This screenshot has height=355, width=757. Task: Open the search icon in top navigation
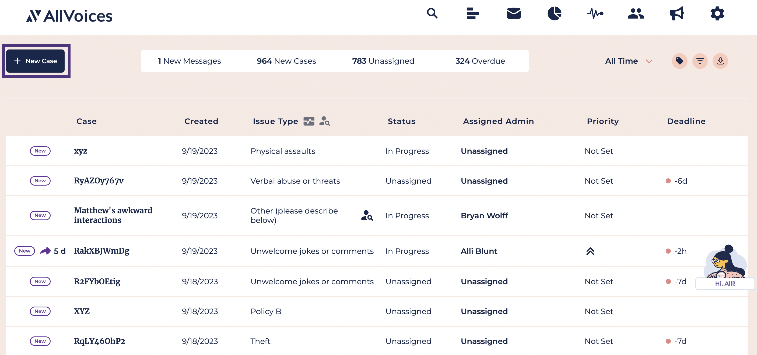[x=432, y=13]
